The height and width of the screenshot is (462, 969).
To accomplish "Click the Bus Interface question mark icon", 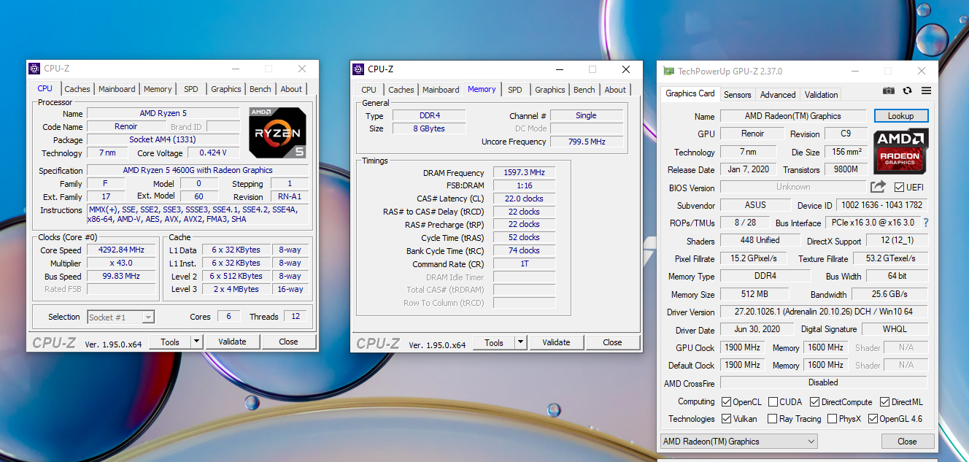I will click(x=926, y=223).
